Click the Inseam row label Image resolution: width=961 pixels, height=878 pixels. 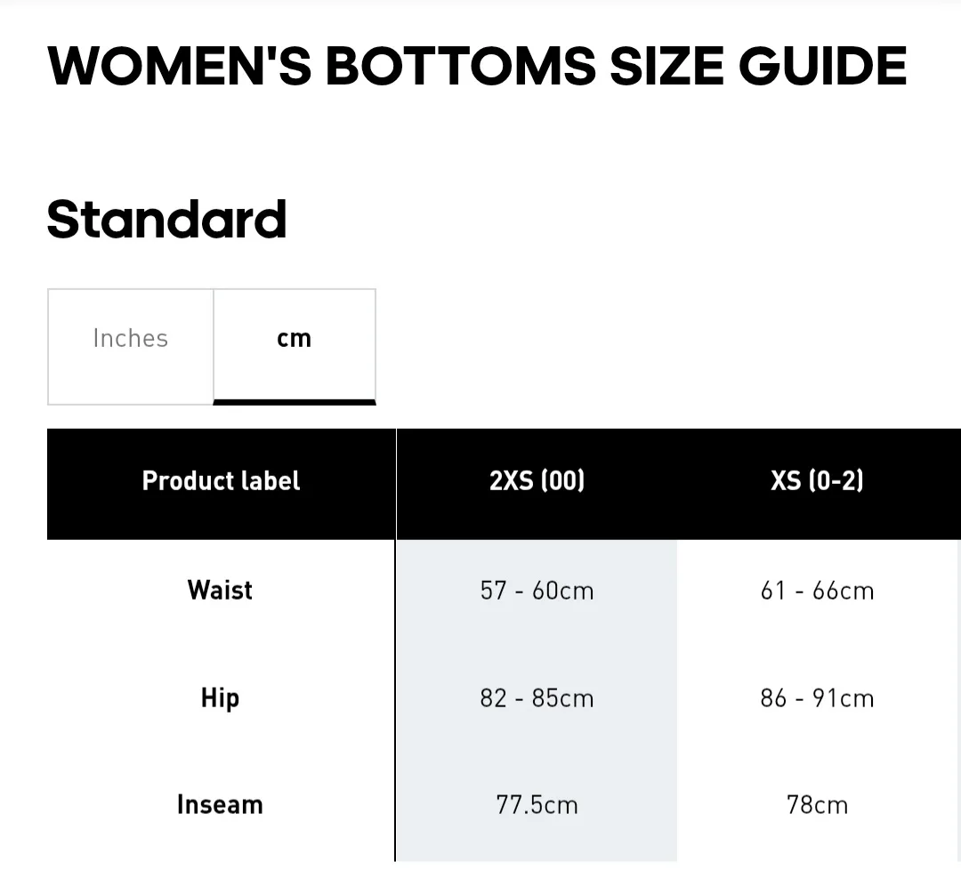pyautogui.click(x=220, y=804)
